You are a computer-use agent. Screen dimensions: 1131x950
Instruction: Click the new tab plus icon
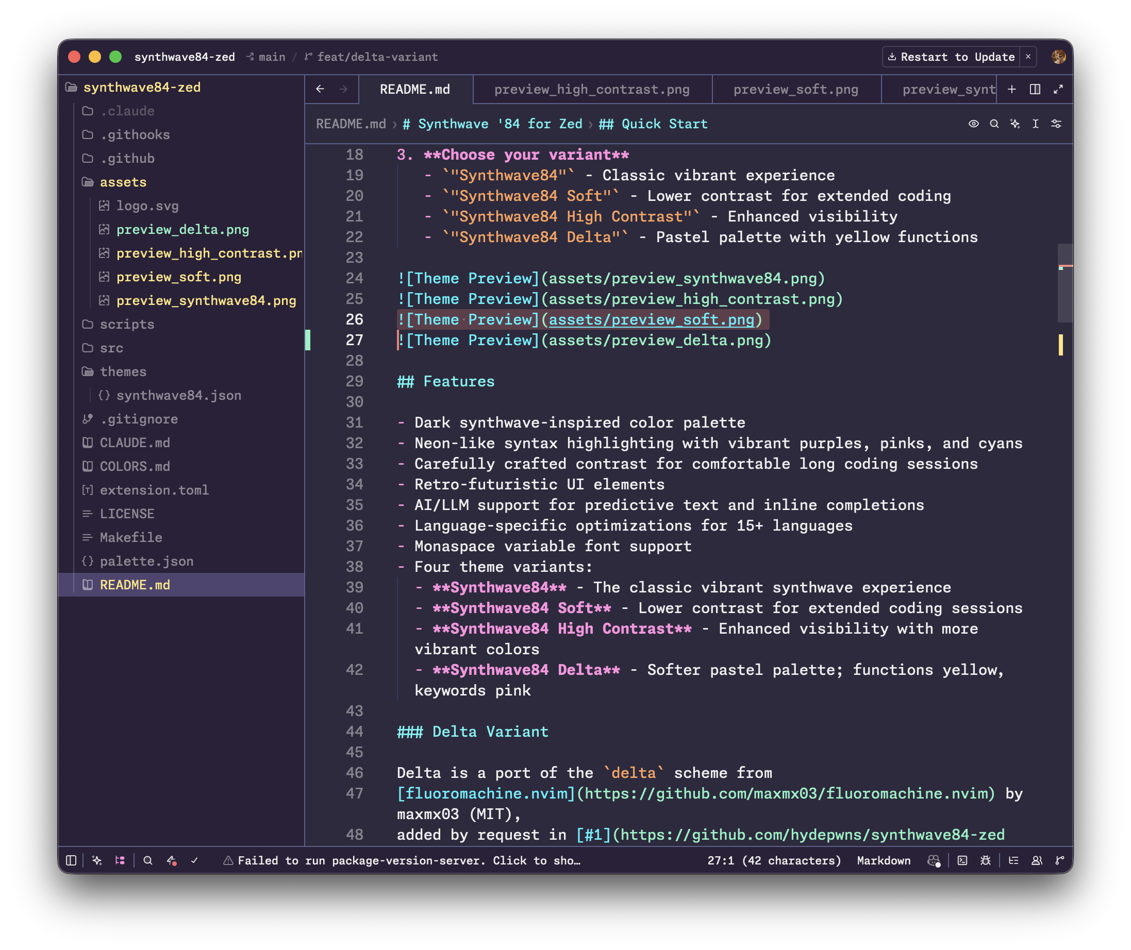(x=1012, y=90)
